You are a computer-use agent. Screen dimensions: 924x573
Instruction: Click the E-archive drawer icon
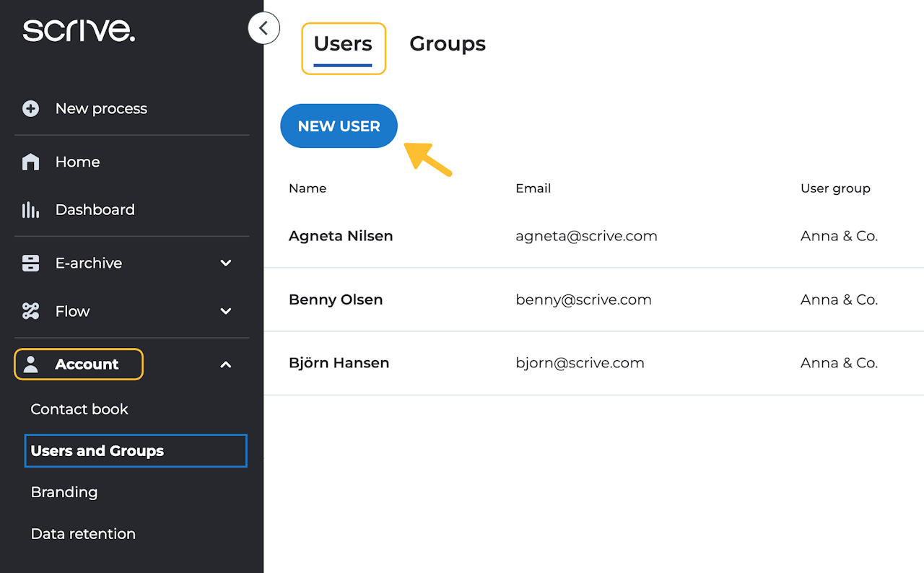(30, 263)
